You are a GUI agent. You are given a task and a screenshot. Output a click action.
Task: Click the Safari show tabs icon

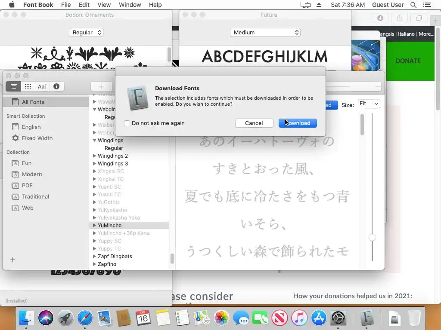point(419,18)
